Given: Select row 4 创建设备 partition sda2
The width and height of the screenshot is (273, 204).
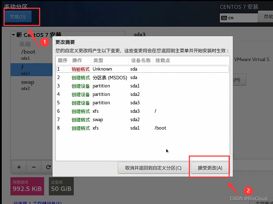Looking at the screenshot, I should [x=142, y=94].
